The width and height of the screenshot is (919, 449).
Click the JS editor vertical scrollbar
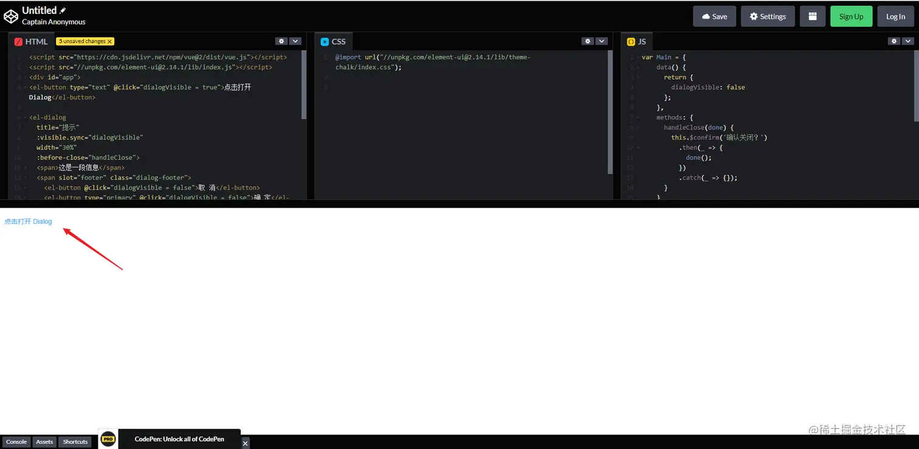(x=917, y=85)
